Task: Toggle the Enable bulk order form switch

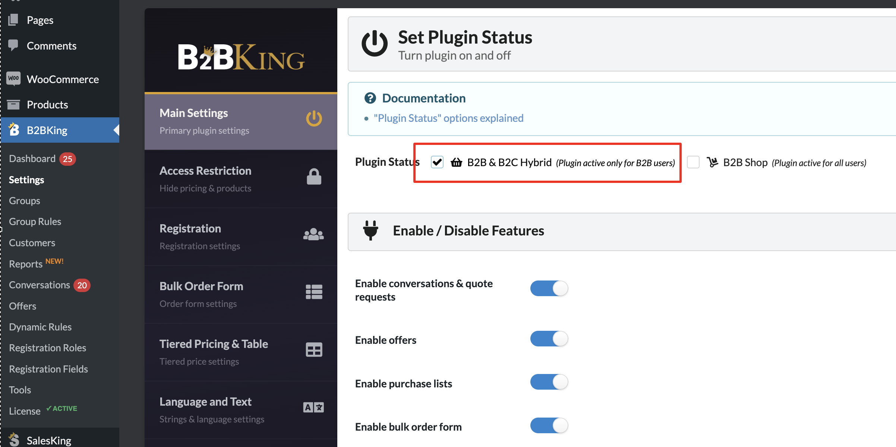Action: pos(549,425)
